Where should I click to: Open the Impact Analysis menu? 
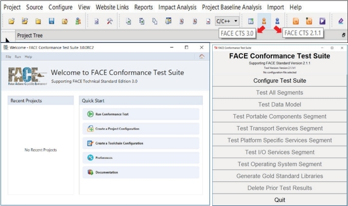177,7
